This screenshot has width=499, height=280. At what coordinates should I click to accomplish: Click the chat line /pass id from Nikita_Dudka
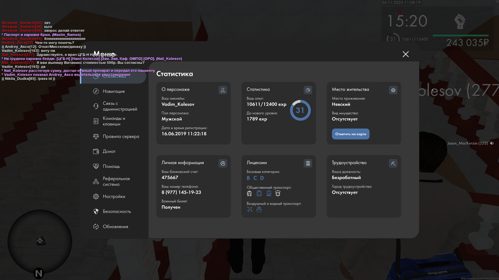[x=28, y=79]
